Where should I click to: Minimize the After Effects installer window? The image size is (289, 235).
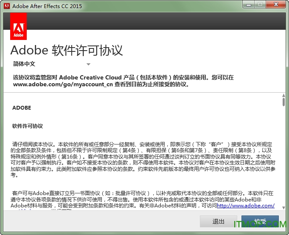pos(249,5)
